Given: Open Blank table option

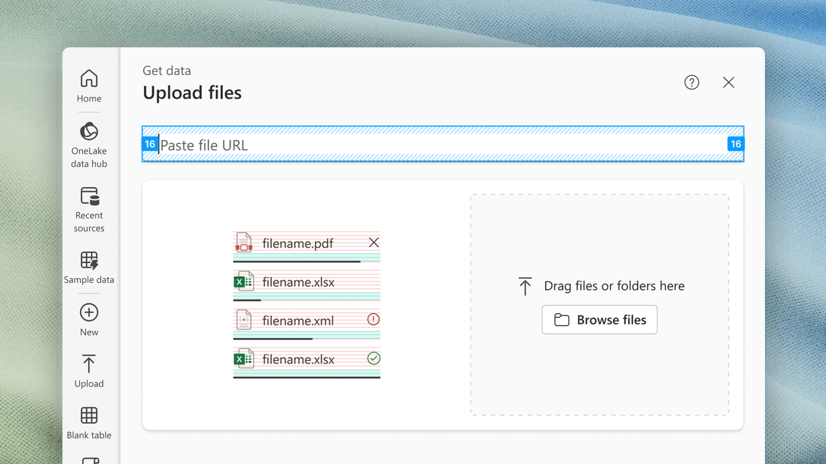Looking at the screenshot, I should (89, 423).
